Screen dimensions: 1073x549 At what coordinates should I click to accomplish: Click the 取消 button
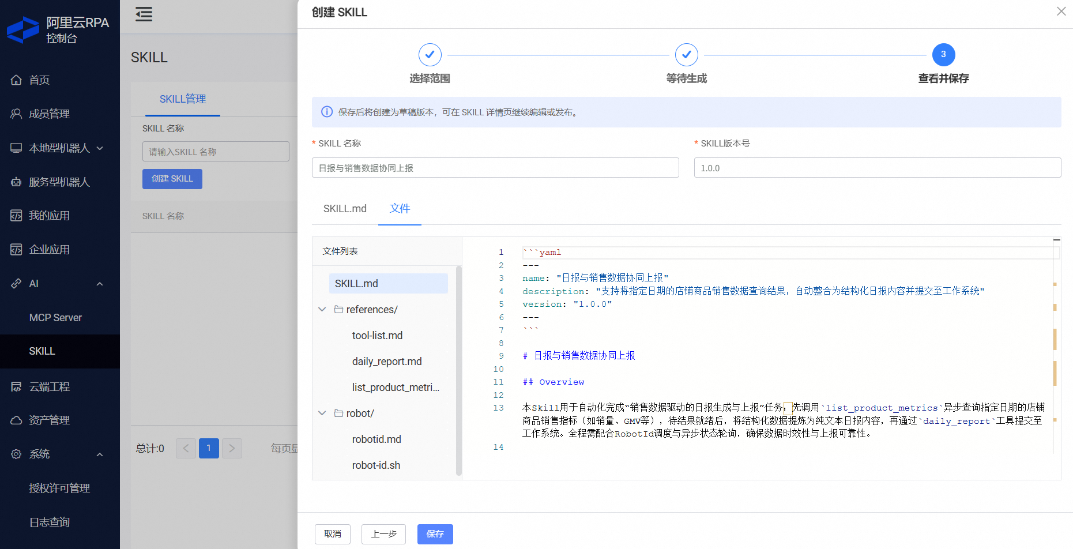pos(333,534)
